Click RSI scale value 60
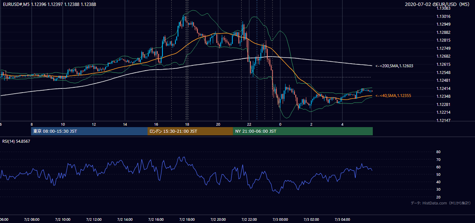 [438, 167]
